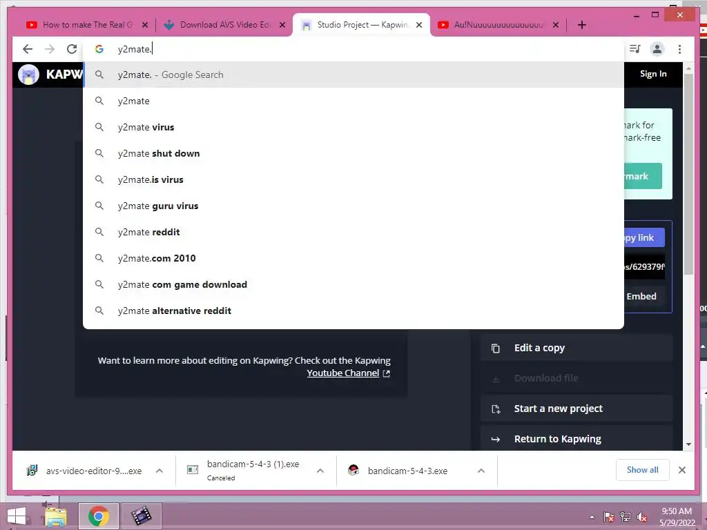This screenshot has height=530, width=707.
Task: Choose the plain 'y2mate' suggestion
Action: point(353,101)
